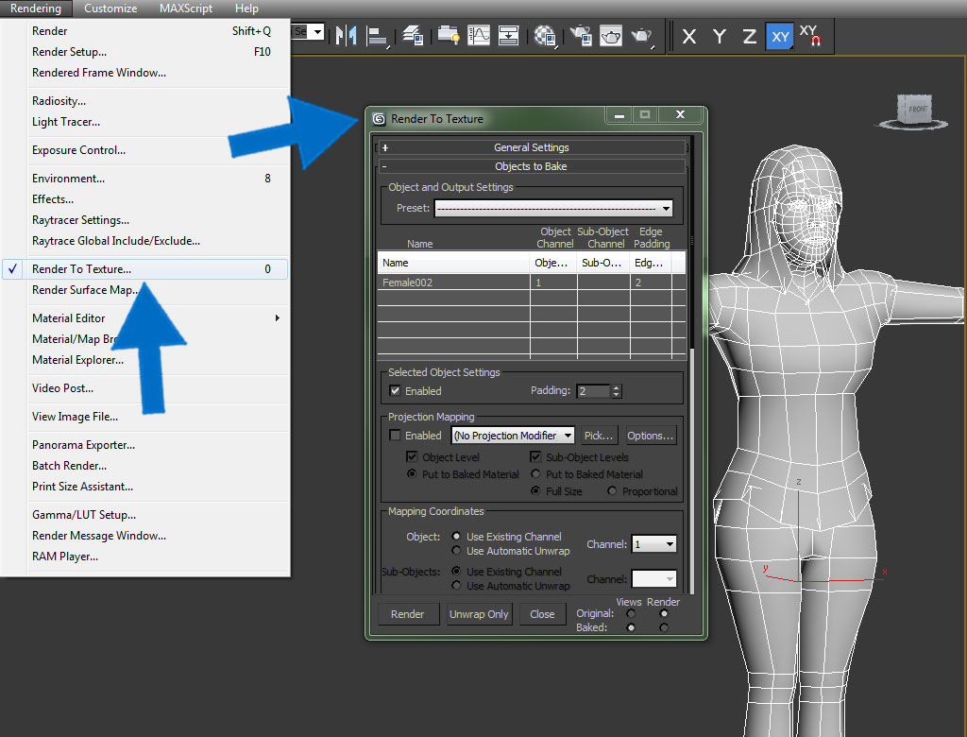Open the Material Editor sphere icon

544,36
